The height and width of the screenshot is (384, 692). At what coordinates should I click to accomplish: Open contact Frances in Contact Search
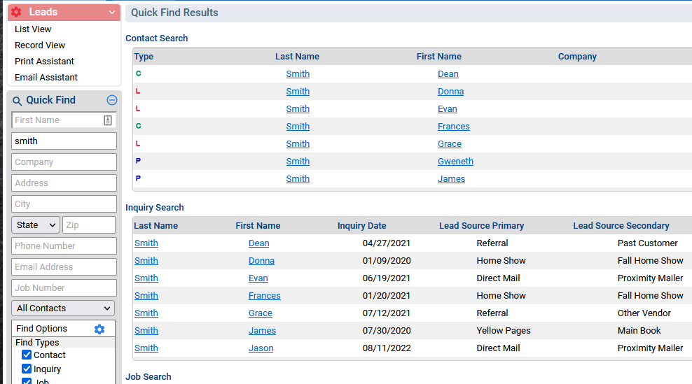tap(454, 127)
